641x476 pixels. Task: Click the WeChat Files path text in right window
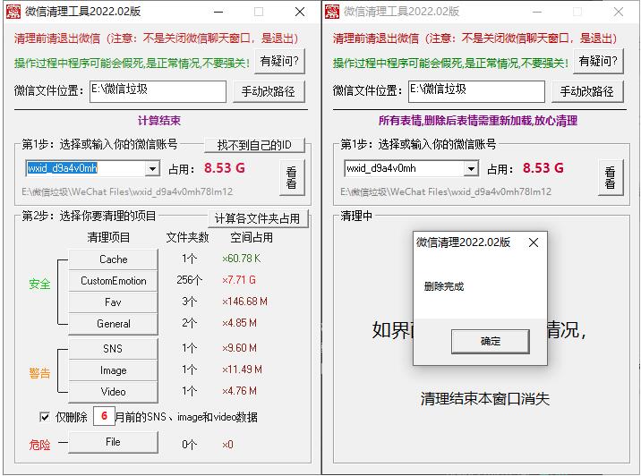pos(446,191)
